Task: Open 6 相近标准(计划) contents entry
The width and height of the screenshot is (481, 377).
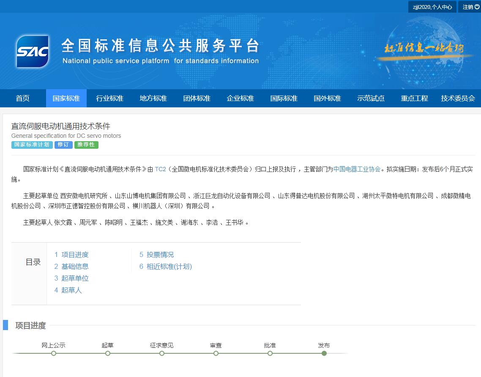Action: click(x=166, y=267)
